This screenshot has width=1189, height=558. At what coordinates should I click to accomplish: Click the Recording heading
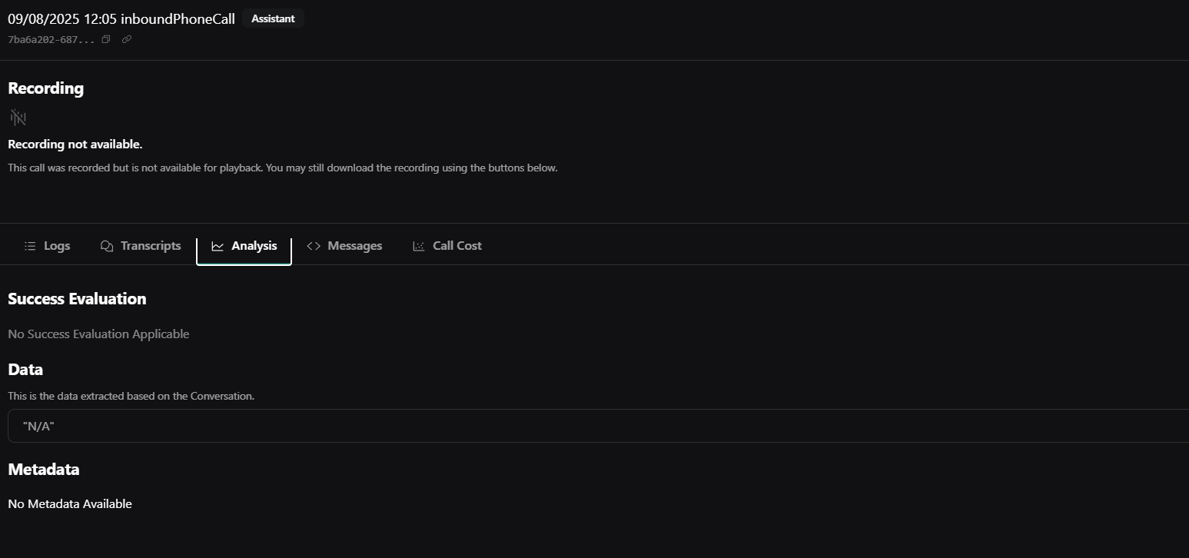coord(45,88)
